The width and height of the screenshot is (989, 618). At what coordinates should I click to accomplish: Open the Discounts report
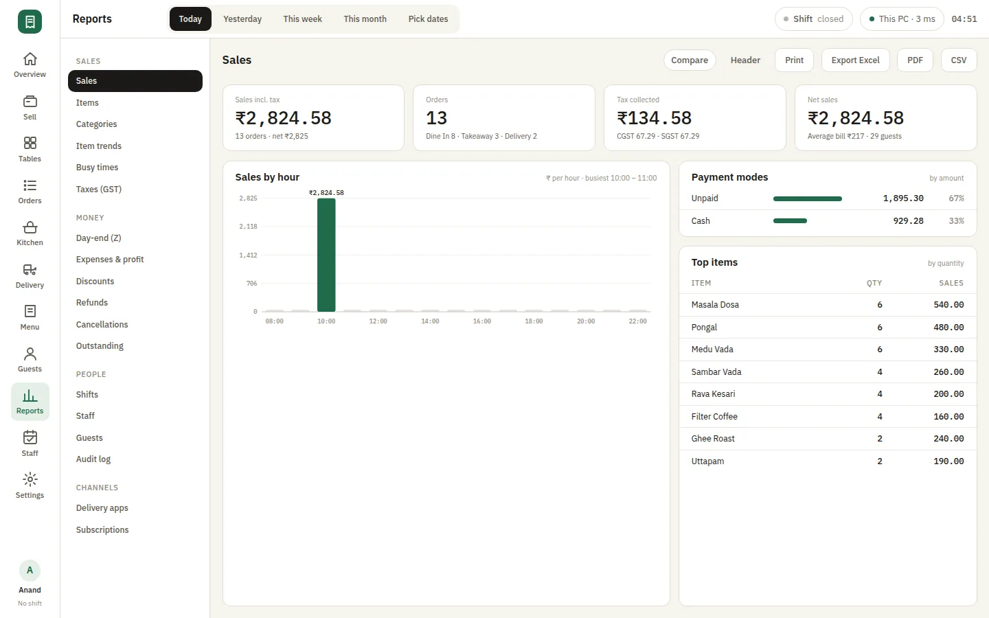(x=135, y=282)
